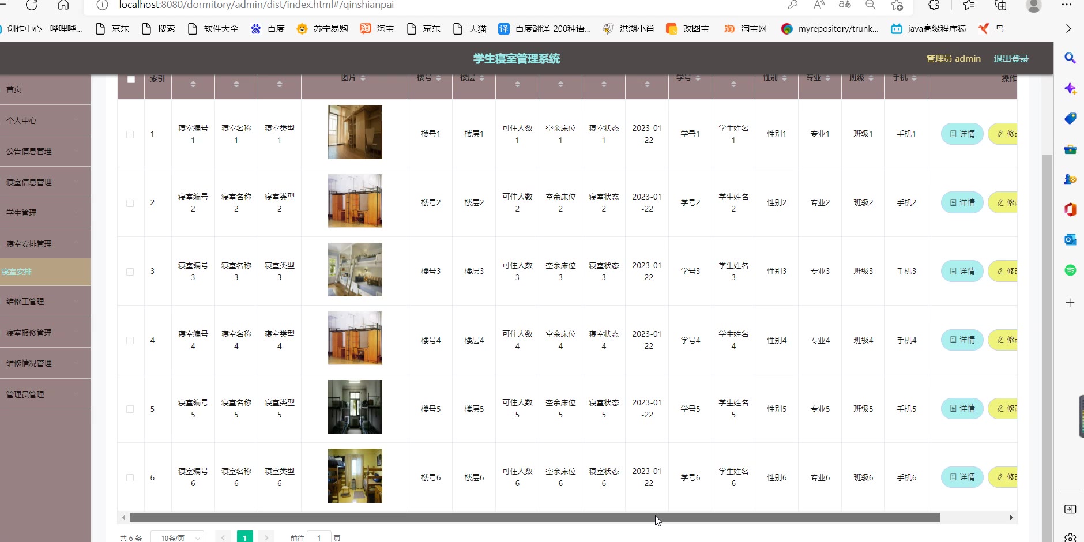
Task: Check the row 4 checkbox
Action: [x=130, y=340]
